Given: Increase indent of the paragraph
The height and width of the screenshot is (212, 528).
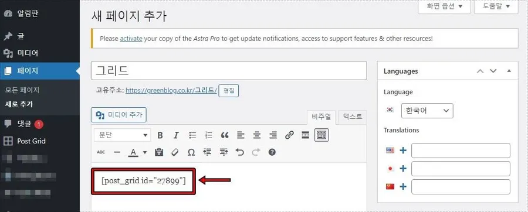Looking at the screenshot, I should 224,152.
